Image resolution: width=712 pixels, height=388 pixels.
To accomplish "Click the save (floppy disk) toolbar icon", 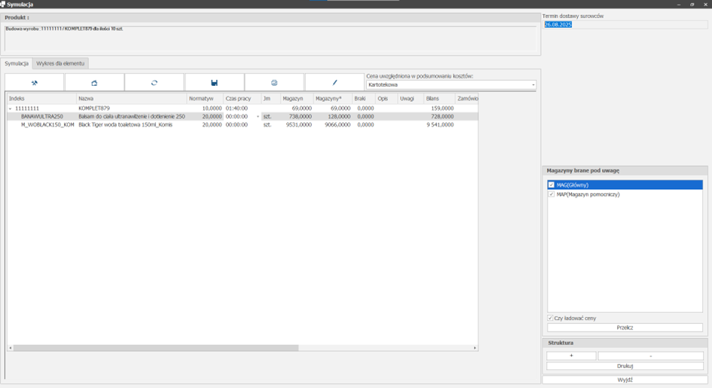I will coord(214,83).
